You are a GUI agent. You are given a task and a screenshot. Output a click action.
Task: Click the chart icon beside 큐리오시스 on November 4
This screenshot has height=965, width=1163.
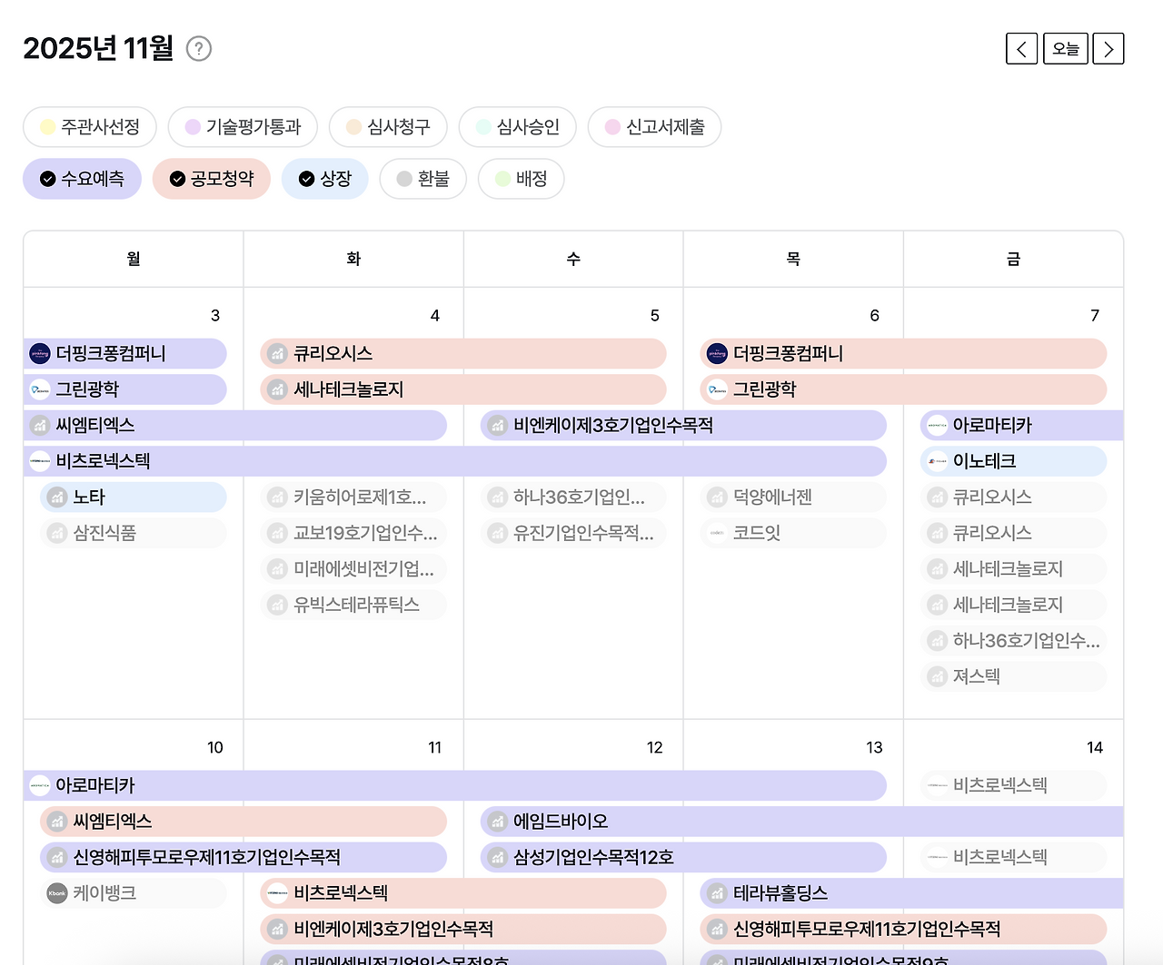point(277,353)
